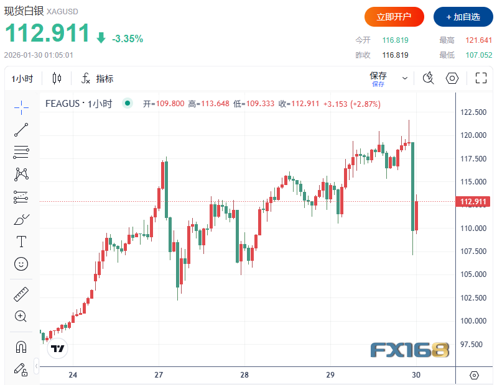Open the 指标 indicators menu

(x=98, y=79)
